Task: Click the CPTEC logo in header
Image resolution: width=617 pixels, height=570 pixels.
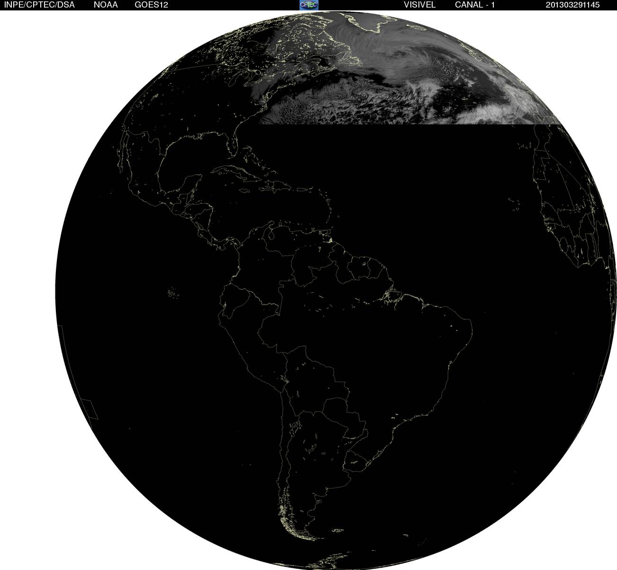Action: (308, 5)
